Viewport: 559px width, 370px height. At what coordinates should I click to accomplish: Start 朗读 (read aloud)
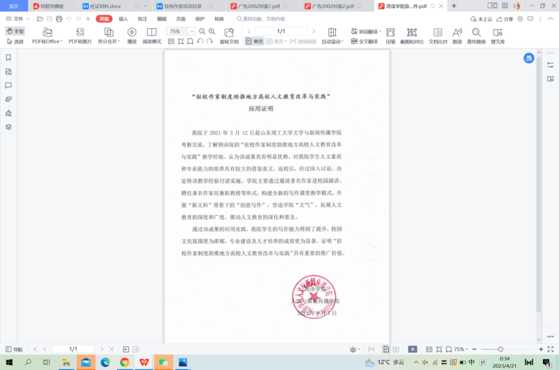pos(457,32)
